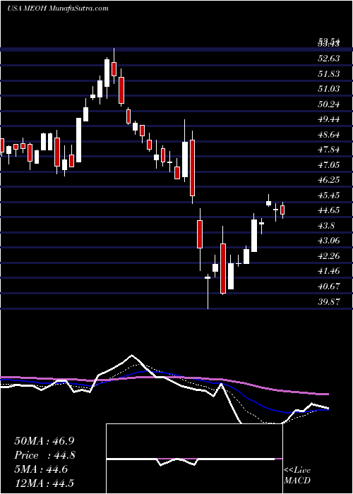Click the 52.63 price axis label
The height and width of the screenshot is (494, 353).
(x=329, y=59)
